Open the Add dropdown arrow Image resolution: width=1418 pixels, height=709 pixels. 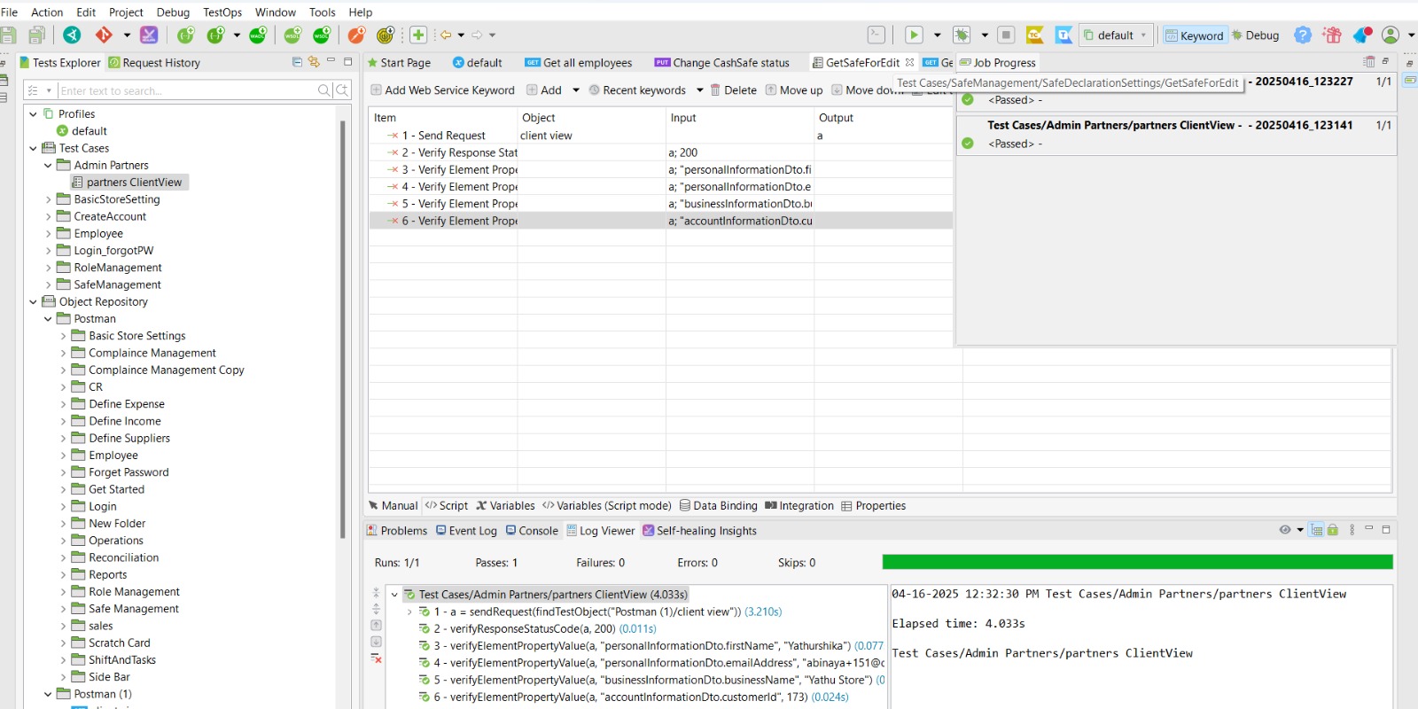(x=576, y=90)
